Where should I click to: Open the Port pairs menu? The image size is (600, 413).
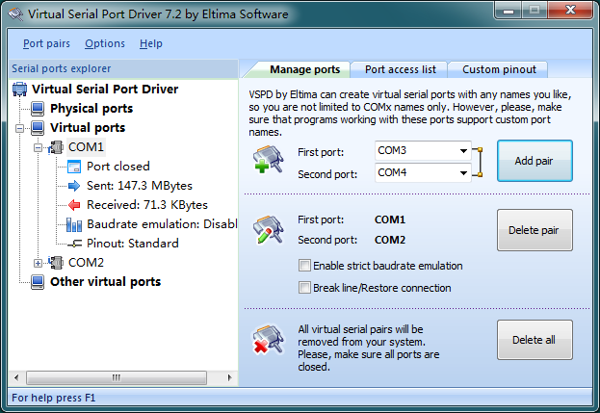pos(46,43)
